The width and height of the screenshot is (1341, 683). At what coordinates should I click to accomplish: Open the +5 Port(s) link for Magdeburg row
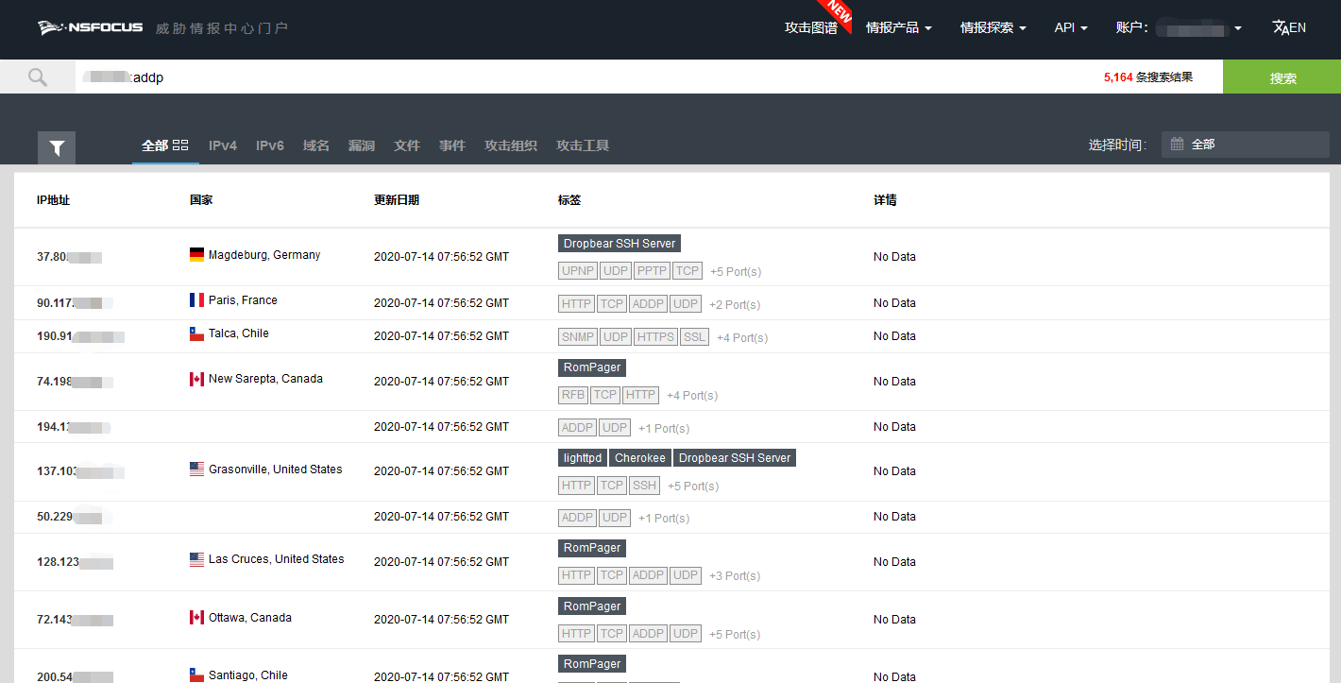tap(736, 272)
